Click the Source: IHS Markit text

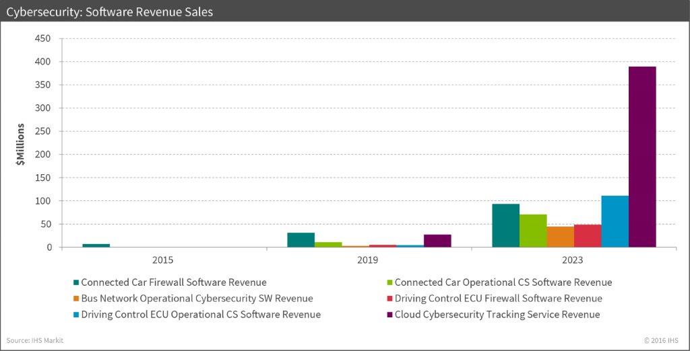tap(35, 340)
